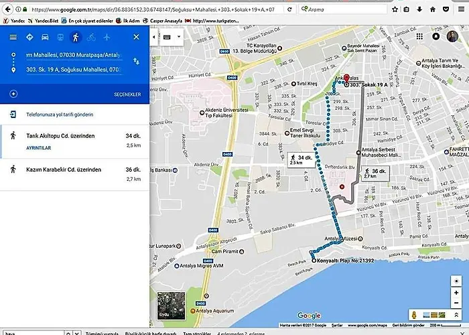Close the directions panel with X

(x=136, y=37)
